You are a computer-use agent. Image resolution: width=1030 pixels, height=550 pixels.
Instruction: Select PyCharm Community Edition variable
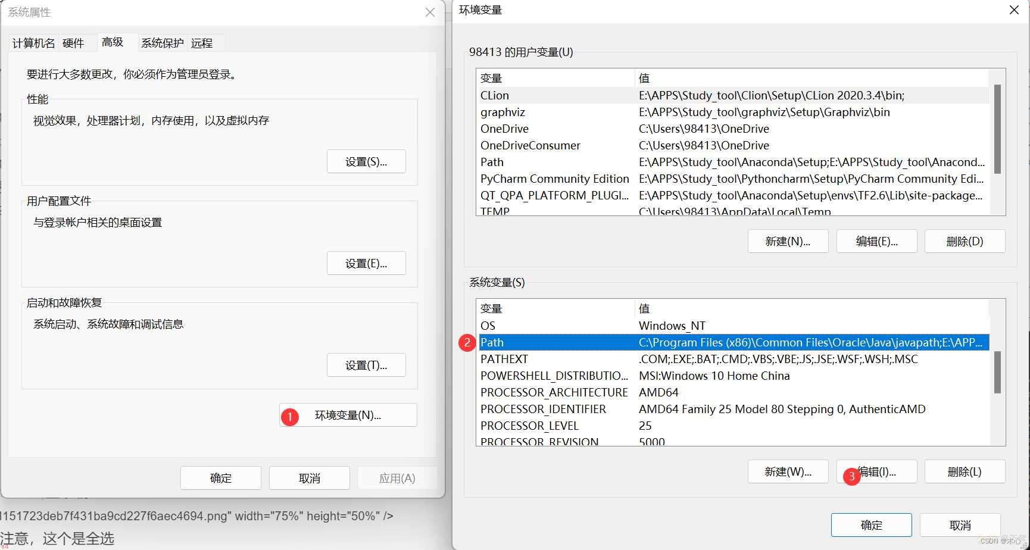734,179
